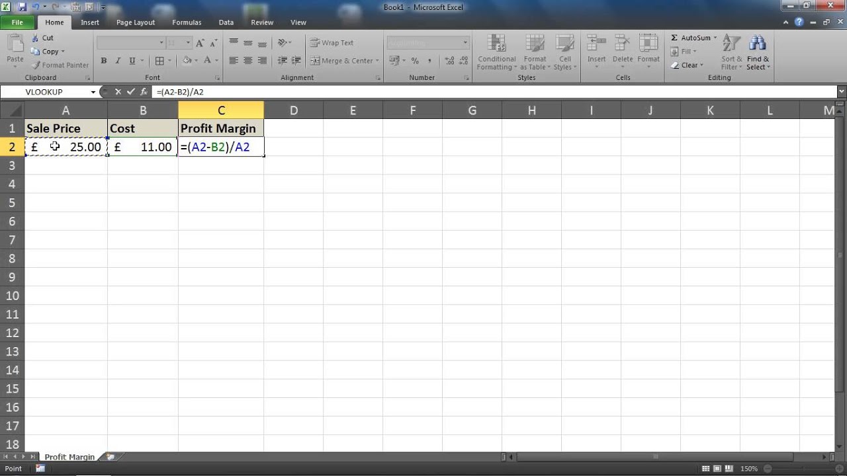Cancel formula entry with the X button
The width and height of the screenshot is (847, 476).
118,92
